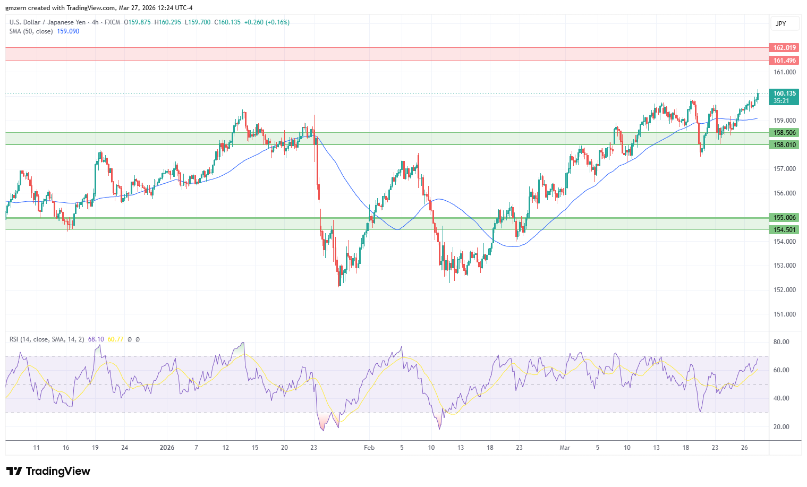This screenshot has width=807, height=487.
Task: Select the 154.501 support price label
Action: pyautogui.click(x=784, y=230)
